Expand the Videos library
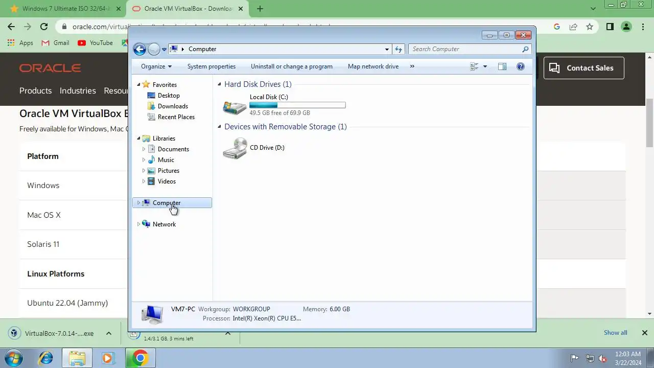 coord(144,181)
